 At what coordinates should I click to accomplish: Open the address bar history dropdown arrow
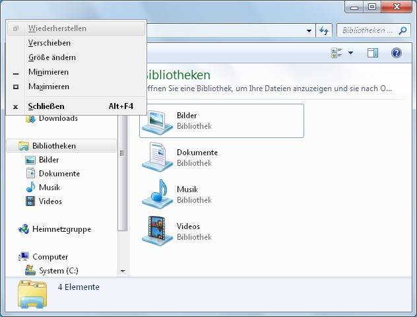coord(309,30)
